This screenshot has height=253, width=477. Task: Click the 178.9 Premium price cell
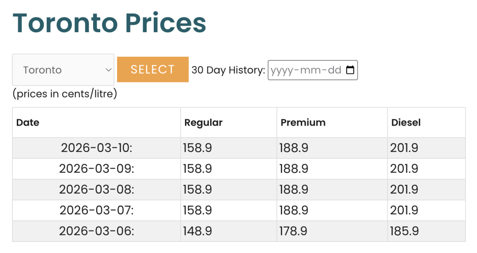(x=294, y=231)
